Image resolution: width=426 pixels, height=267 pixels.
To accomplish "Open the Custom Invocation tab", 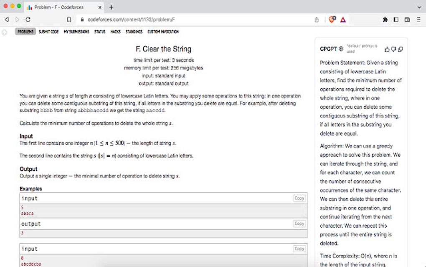I will tap(163, 31).
